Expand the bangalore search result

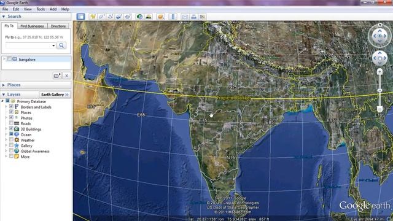tap(4, 59)
